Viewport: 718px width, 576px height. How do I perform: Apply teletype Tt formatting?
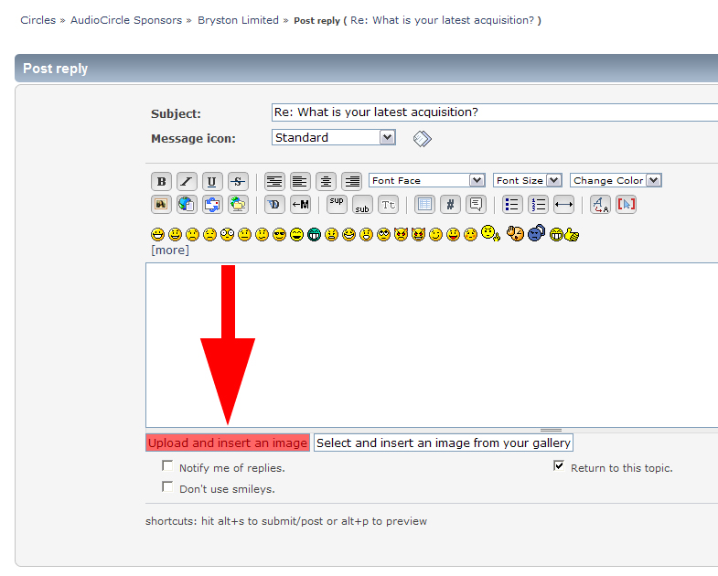click(x=389, y=204)
